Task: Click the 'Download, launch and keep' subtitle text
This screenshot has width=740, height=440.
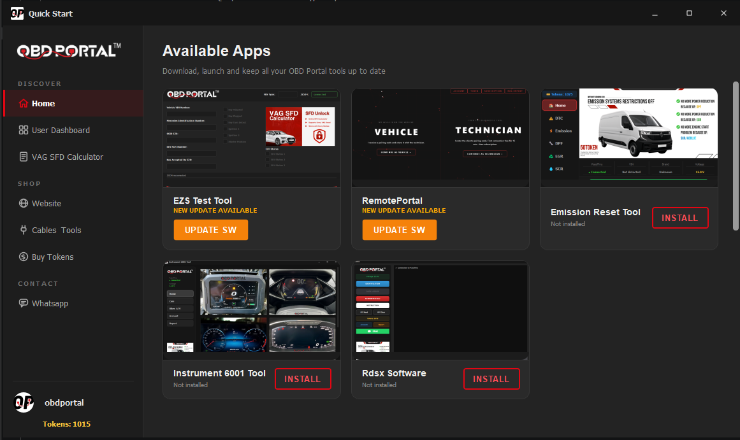Action: click(273, 71)
